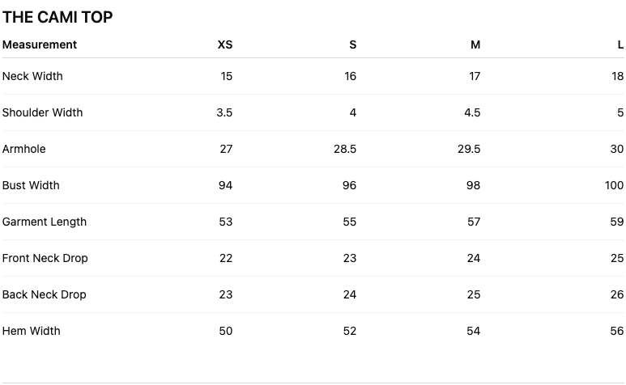
Task: Select Shoulder Width value 3.5 for XS
Action: pyautogui.click(x=224, y=112)
